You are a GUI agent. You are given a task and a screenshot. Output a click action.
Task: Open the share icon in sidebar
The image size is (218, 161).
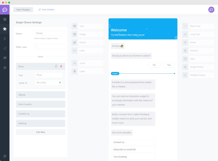5,48
